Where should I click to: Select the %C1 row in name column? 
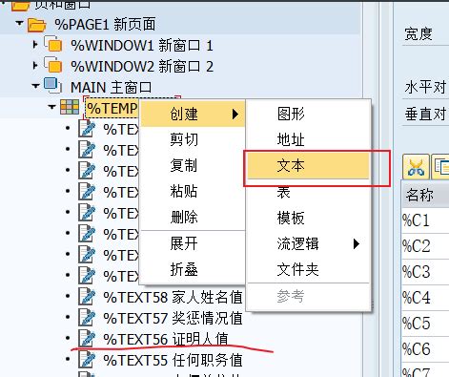(426, 220)
